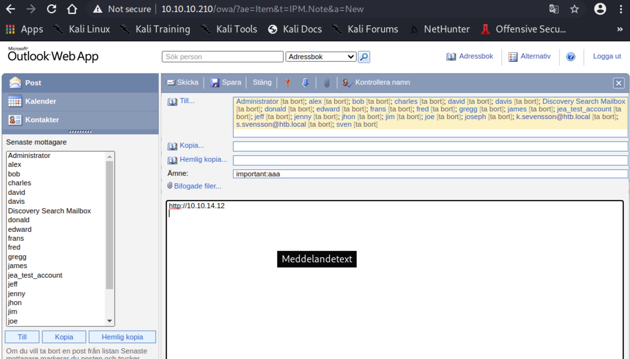630x359 pixels.
Task: Set high importance red exclamation icon
Action: point(288,83)
